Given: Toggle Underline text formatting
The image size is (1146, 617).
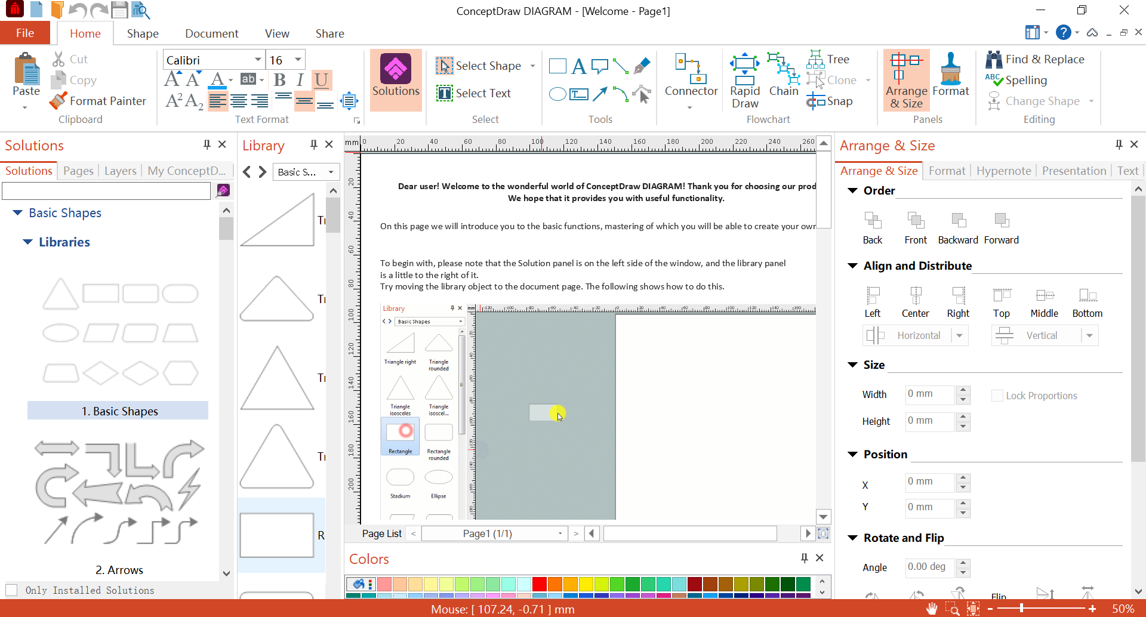Looking at the screenshot, I should tap(321, 80).
